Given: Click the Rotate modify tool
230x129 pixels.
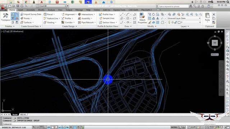Looking at the screenshot, I should point(153,14).
